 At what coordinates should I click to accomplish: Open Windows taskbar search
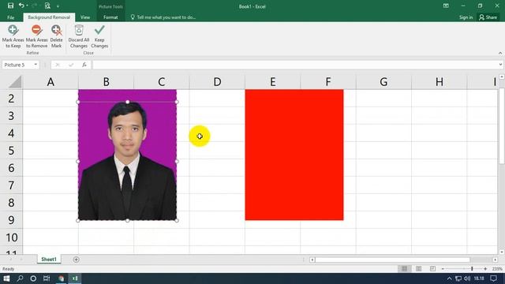click(x=20, y=278)
